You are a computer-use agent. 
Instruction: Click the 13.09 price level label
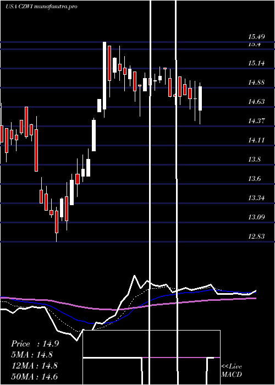click(x=256, y=217)
